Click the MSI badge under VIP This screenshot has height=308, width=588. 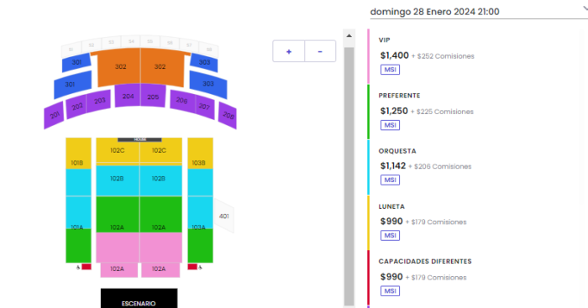pos(390,70)
